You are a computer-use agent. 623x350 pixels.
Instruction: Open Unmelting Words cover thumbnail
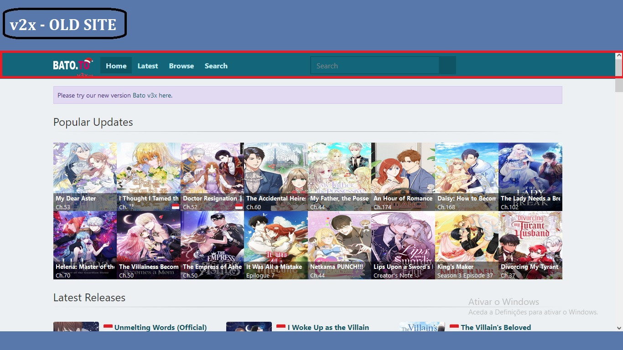click(76, 327)
